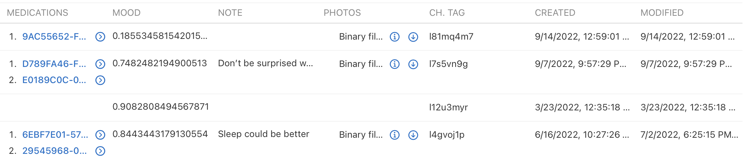Download binary file in l7s5vn9g row
The height and width of the screenshot is (164, 752).
(x=413, y=64)
